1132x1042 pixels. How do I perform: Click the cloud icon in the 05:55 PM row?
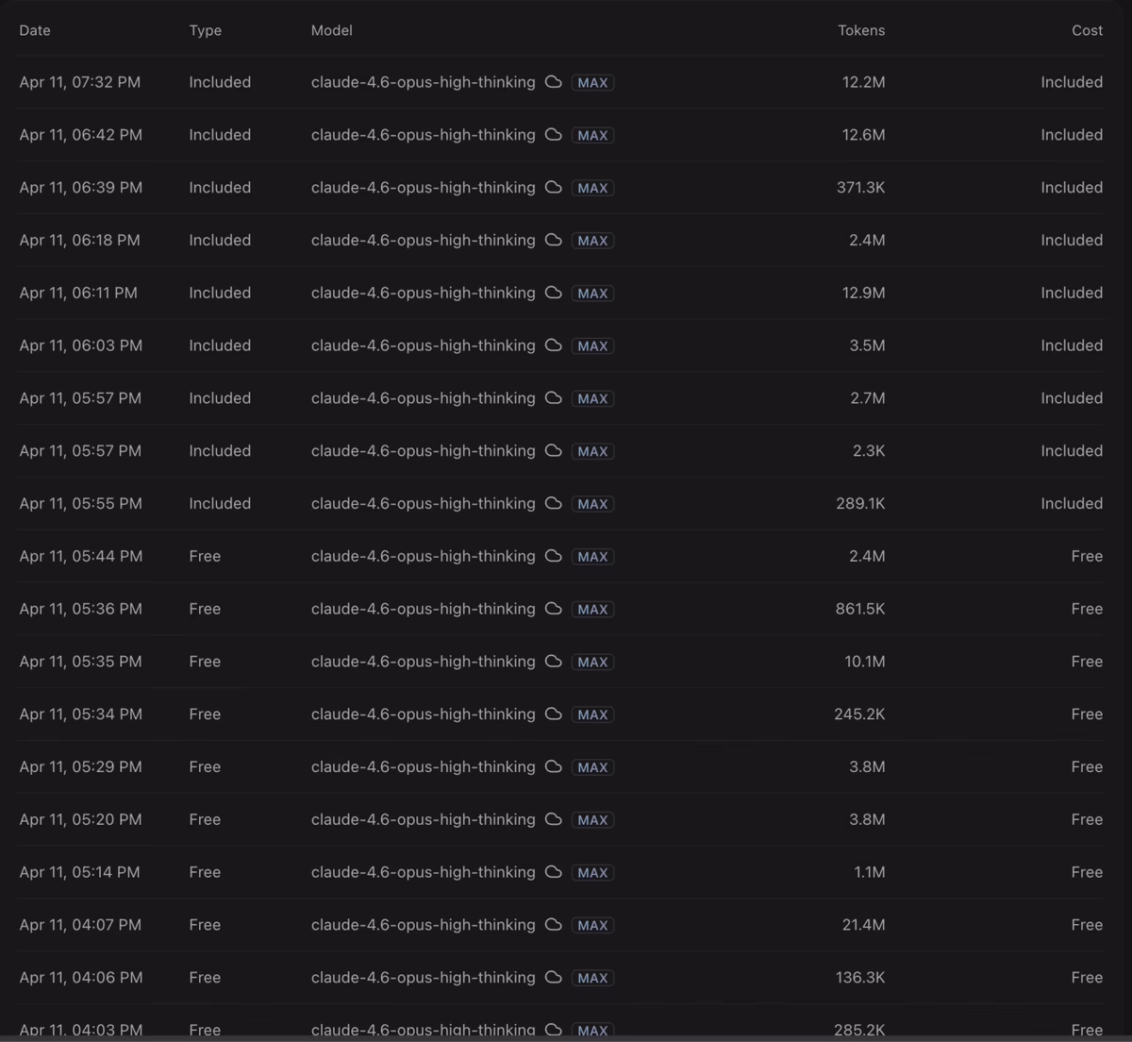click(554, 504)
